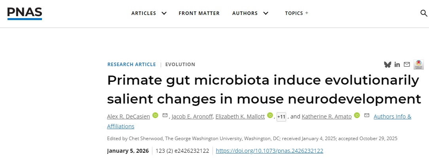The height and width of the screenshot is (161, 429).
Task: Open Authors Info & Affiliations
Action: click(392, 117)
